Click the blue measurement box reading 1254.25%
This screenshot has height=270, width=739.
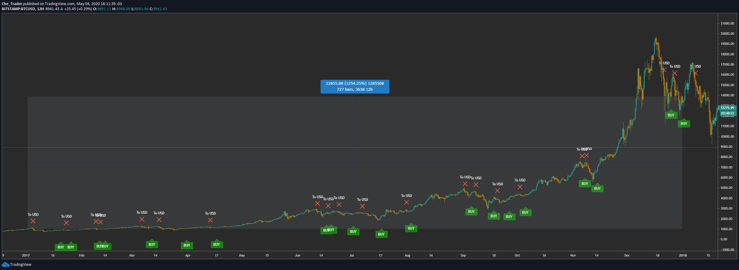point(355,87)
